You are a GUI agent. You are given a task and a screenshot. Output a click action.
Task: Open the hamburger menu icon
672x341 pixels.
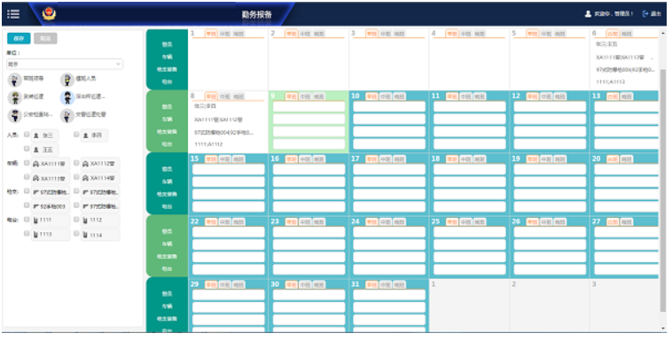coord(13,13)
